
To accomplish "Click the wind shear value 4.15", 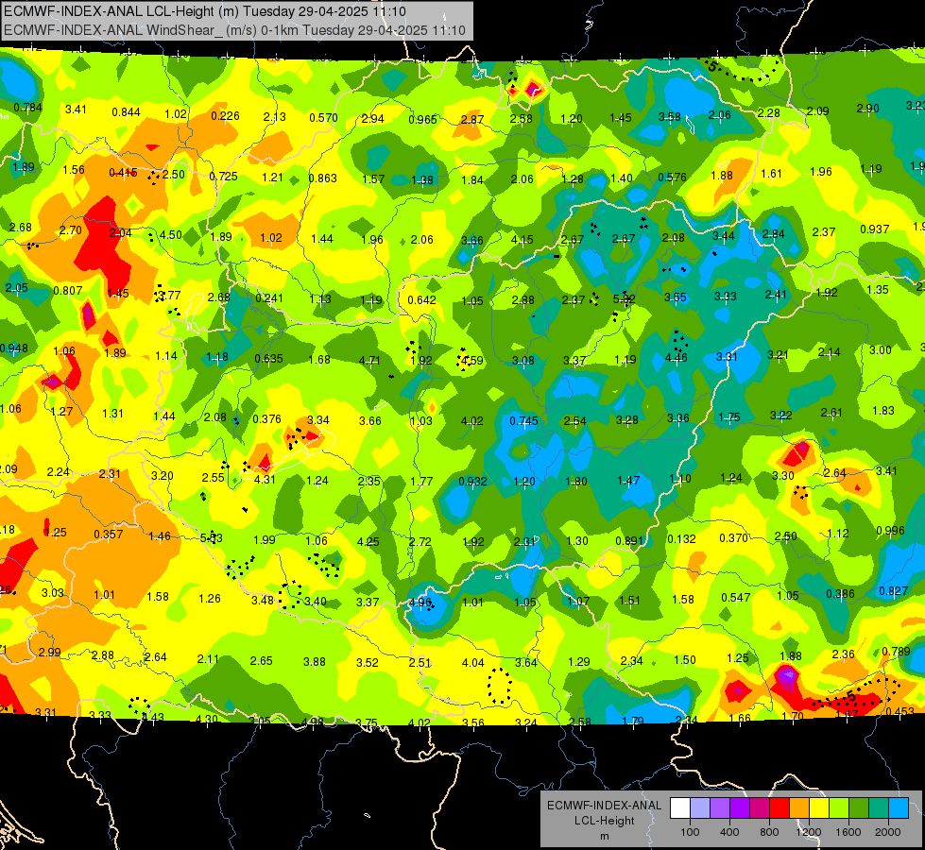I will pos(522,240).
